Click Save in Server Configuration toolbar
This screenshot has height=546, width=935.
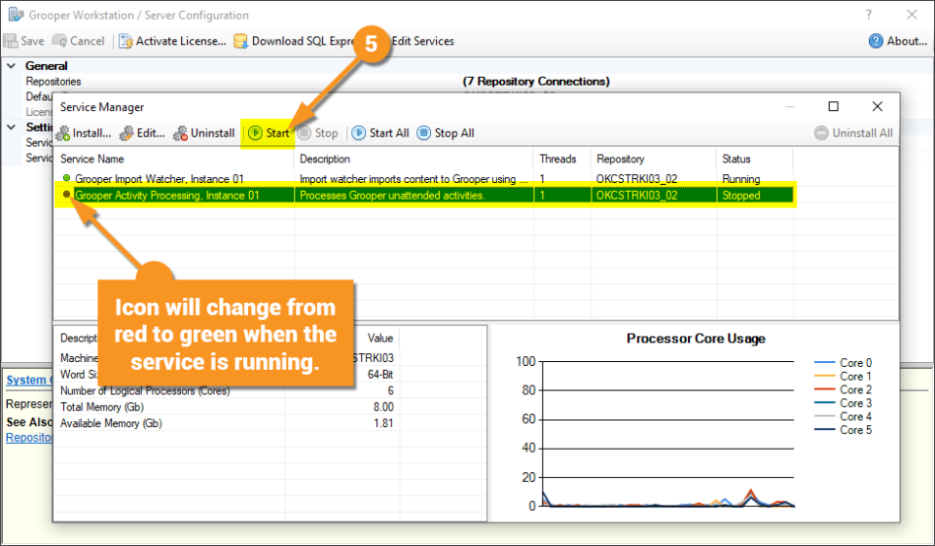click(x=24, y=41)
